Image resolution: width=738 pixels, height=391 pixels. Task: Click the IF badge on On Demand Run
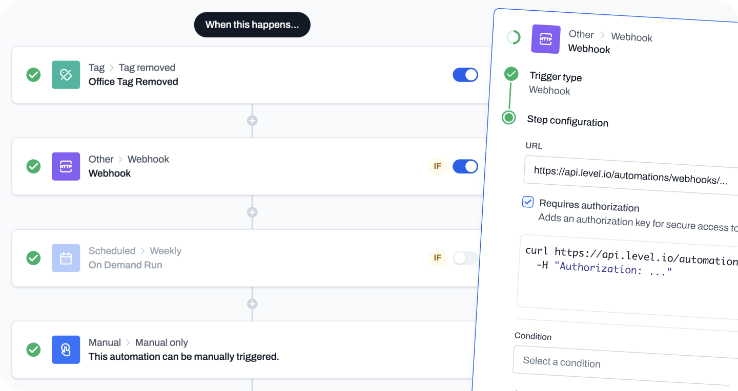pos(437,258)
